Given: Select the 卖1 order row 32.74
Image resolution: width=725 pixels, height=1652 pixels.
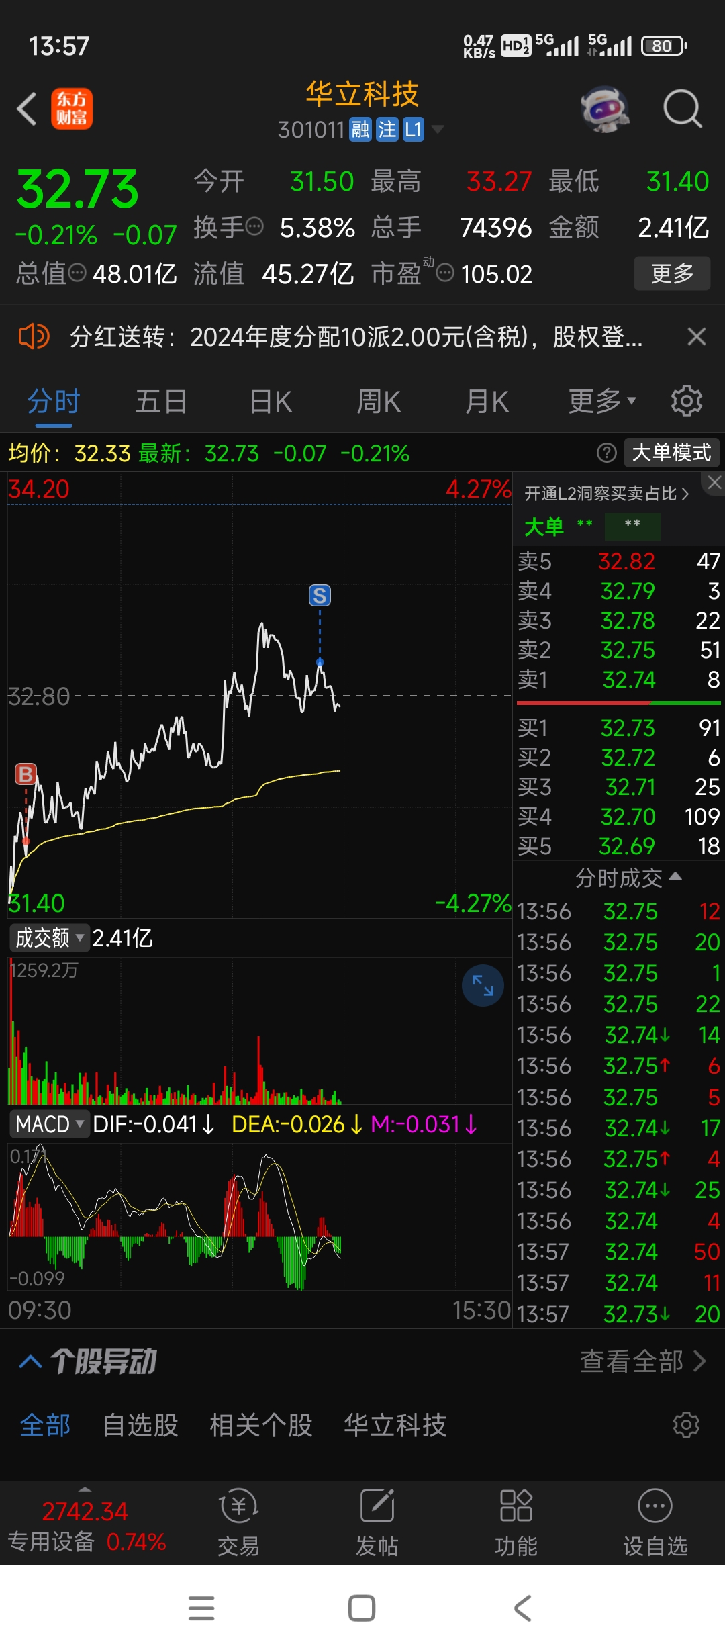Looking at the screenshot, I should 619,680.
